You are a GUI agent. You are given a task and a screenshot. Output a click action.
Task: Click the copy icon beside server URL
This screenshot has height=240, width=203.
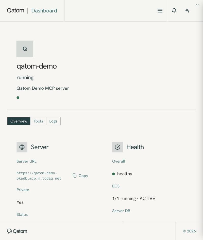[75, 175]
